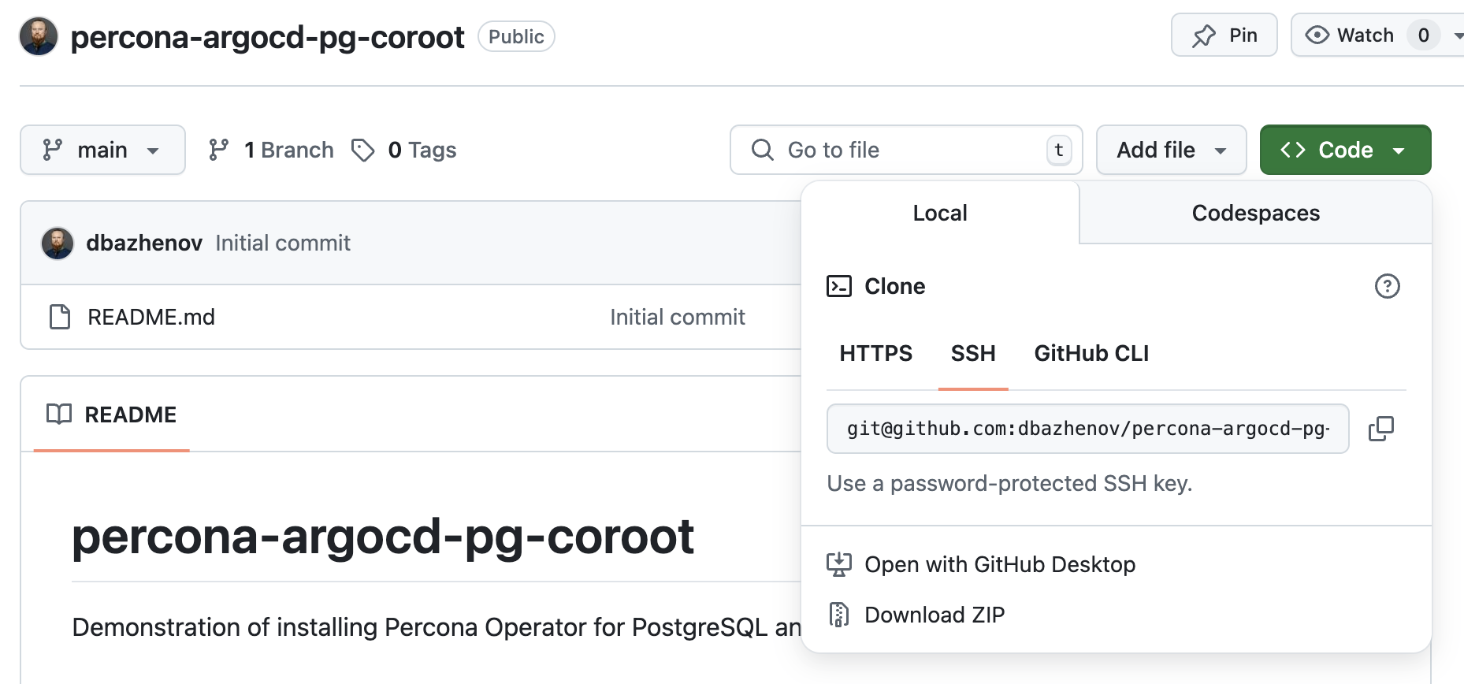Open the README.md file
Viewport: 1464px width, 684px height.
151,317
